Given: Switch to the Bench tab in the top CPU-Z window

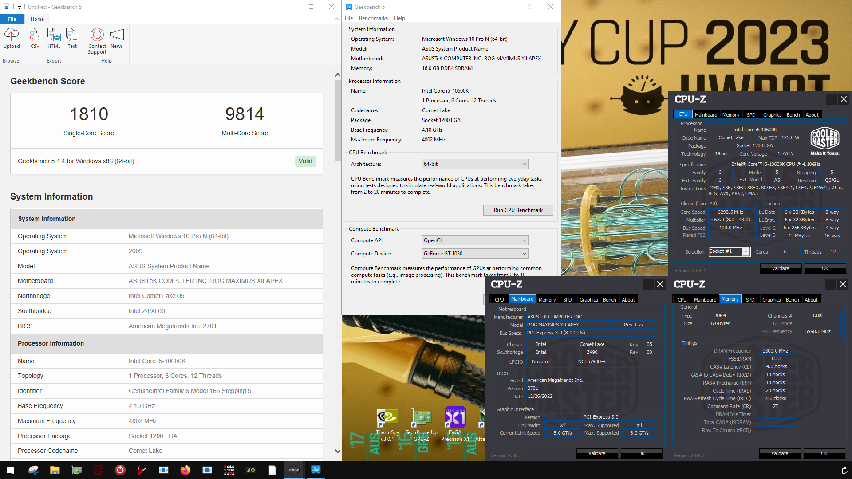Looking at the screenshot, I should (x=793, y=115).
